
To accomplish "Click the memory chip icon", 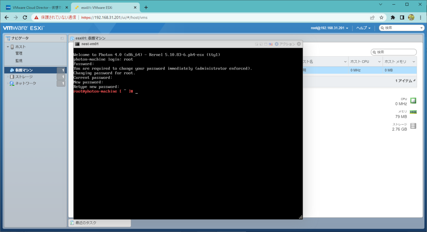I will [x=413, y=112].
